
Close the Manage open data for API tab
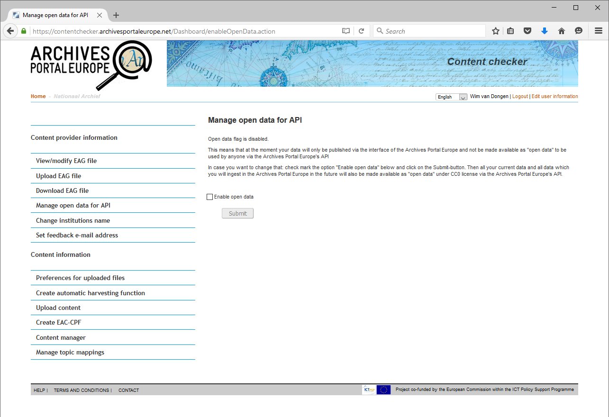99,15
